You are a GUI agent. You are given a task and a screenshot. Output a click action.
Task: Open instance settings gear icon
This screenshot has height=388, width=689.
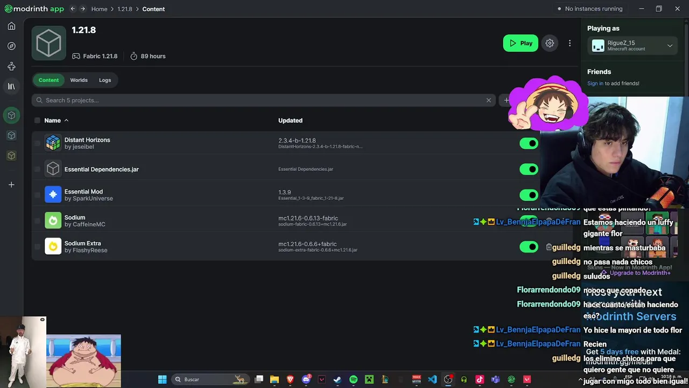[550, 43]
